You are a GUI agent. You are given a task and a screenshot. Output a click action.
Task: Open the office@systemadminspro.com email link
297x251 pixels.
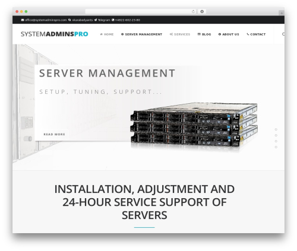point(46,20)
